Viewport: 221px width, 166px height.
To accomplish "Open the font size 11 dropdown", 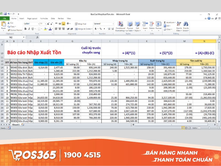I will [x=45, y=24].
